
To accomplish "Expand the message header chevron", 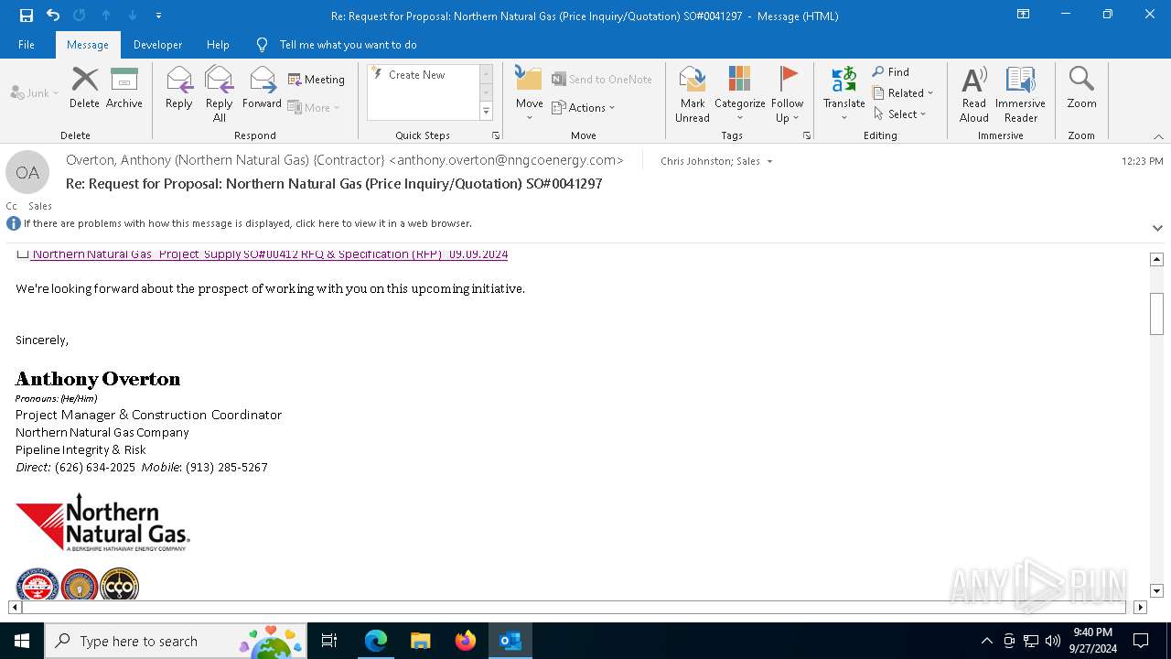I will (x=1157, y=228).
